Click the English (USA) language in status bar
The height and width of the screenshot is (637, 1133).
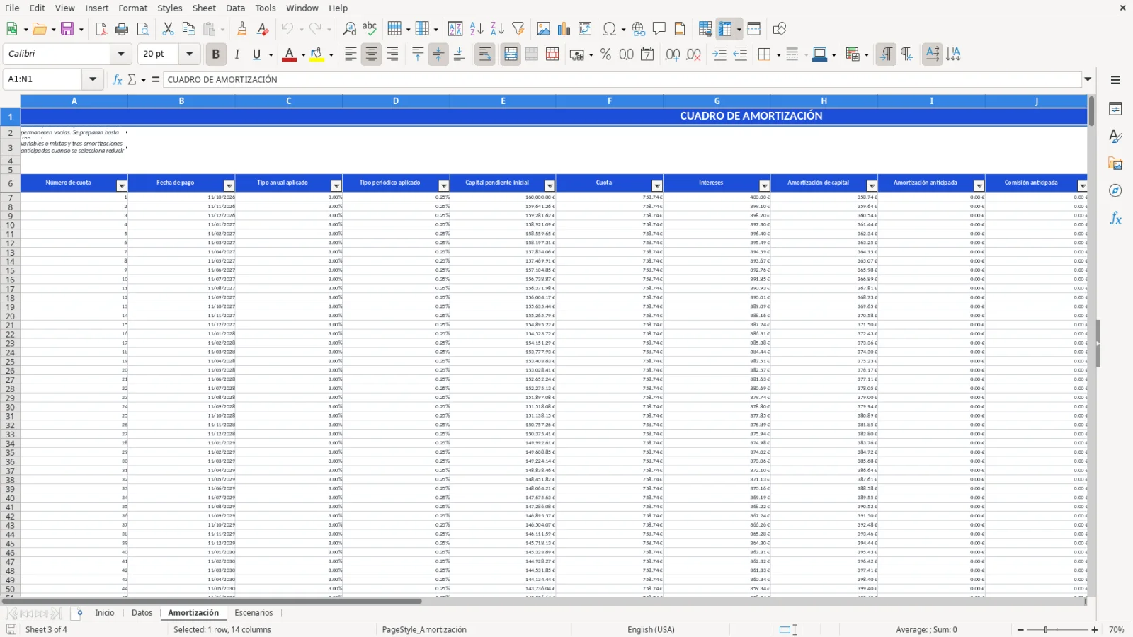651,629
